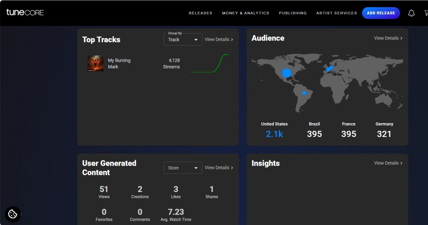Expand the Store dropdown
The image size is (428, 225).
183,168
